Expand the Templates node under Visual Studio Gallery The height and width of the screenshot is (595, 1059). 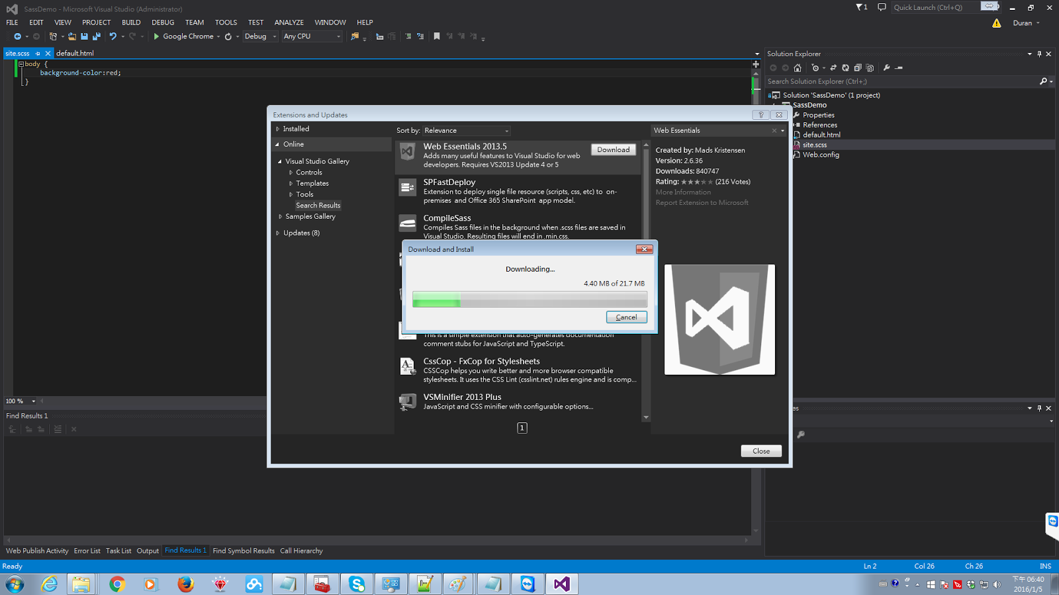click(x=290, y=183)
